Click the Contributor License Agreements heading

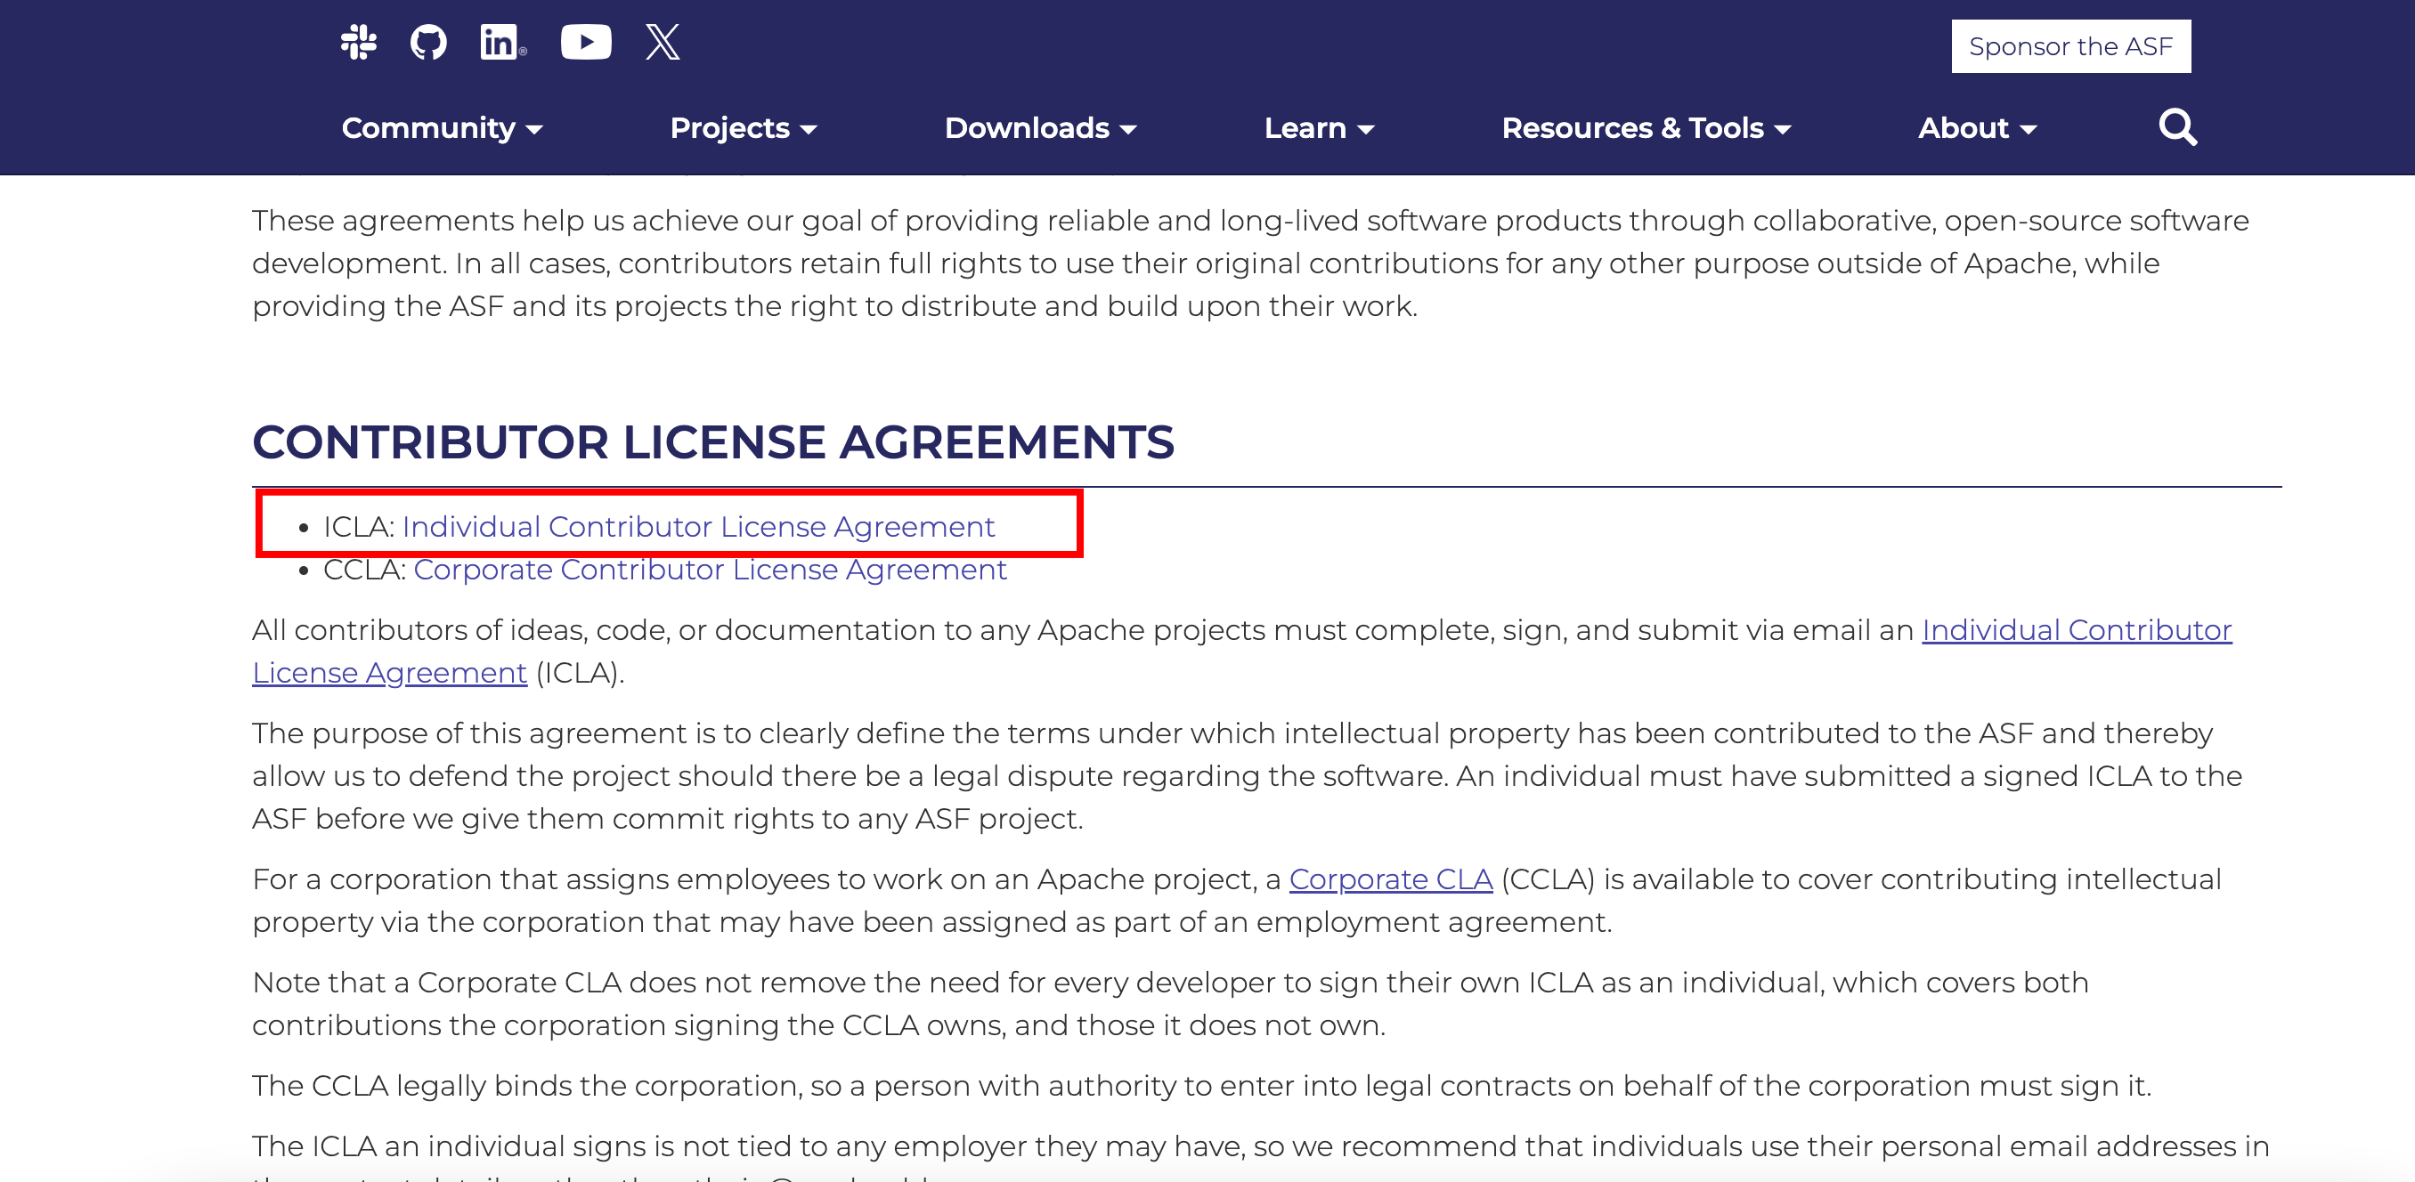pos(712,442)
